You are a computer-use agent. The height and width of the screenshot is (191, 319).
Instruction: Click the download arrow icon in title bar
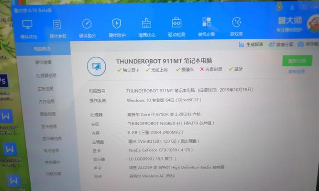pyautogui.click(x=292, y=7)
